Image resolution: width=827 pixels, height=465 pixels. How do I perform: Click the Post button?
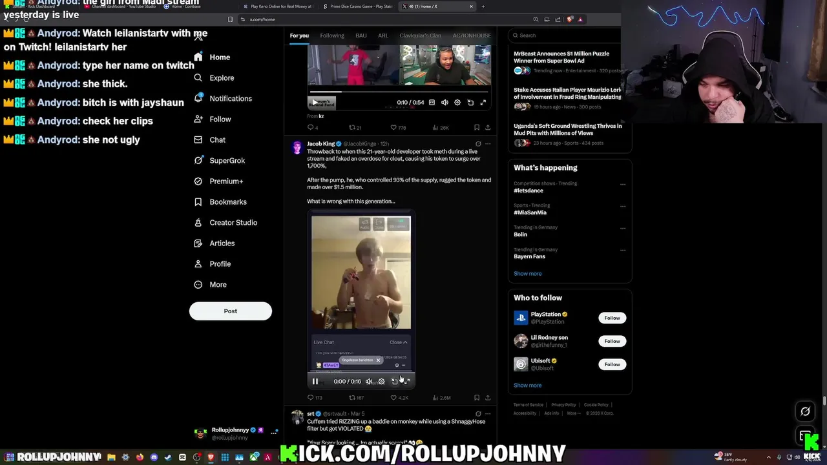click(231, 311)
